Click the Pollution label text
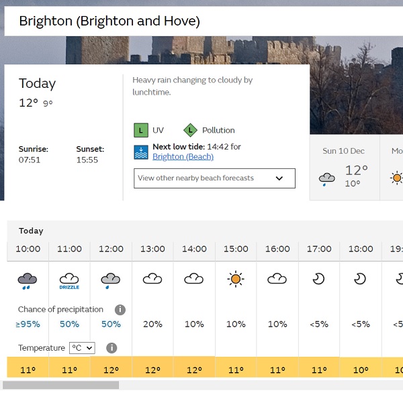 pyautogui.click(x=218, y=130)
